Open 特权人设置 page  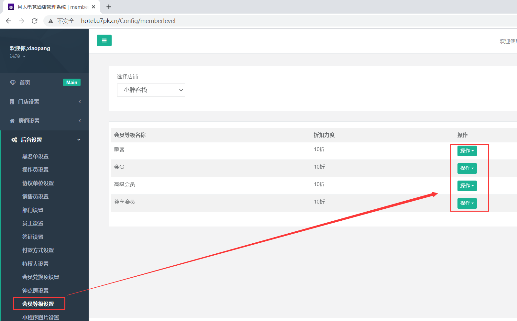35,264
